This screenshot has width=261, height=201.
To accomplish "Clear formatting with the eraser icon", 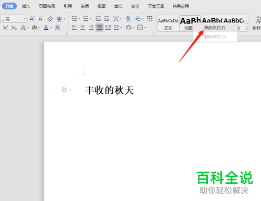I will (50, 19).
